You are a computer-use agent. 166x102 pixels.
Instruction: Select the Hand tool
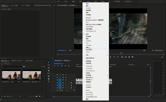(49, 79)
